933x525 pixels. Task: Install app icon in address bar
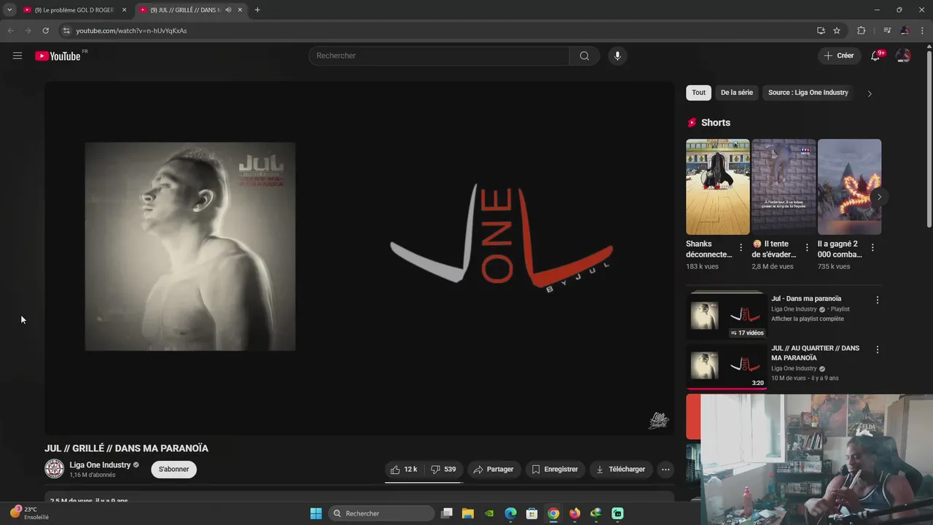coord(821,31)
